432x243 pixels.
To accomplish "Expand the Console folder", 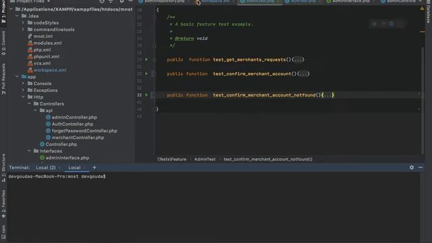I will 23,83.
